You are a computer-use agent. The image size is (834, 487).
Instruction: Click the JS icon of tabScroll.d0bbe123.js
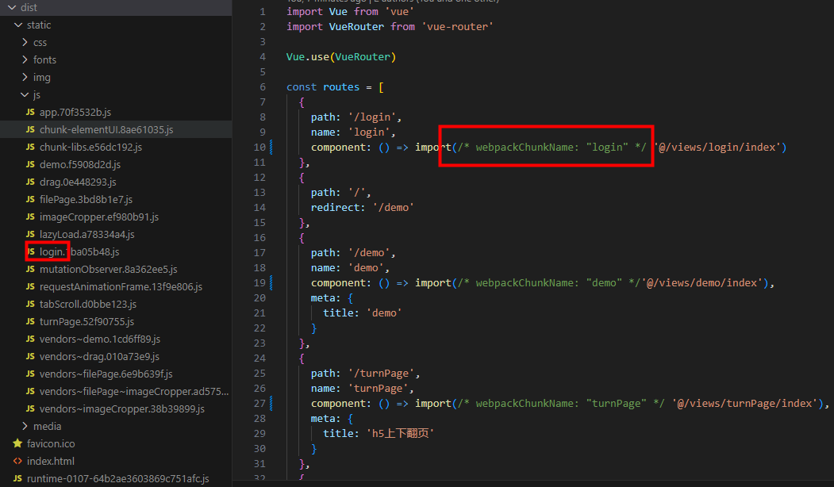coord(30,304)
